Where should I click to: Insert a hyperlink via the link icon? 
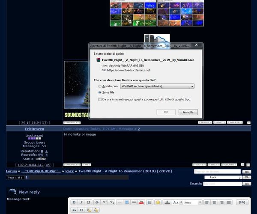click(x=134, y=202)
